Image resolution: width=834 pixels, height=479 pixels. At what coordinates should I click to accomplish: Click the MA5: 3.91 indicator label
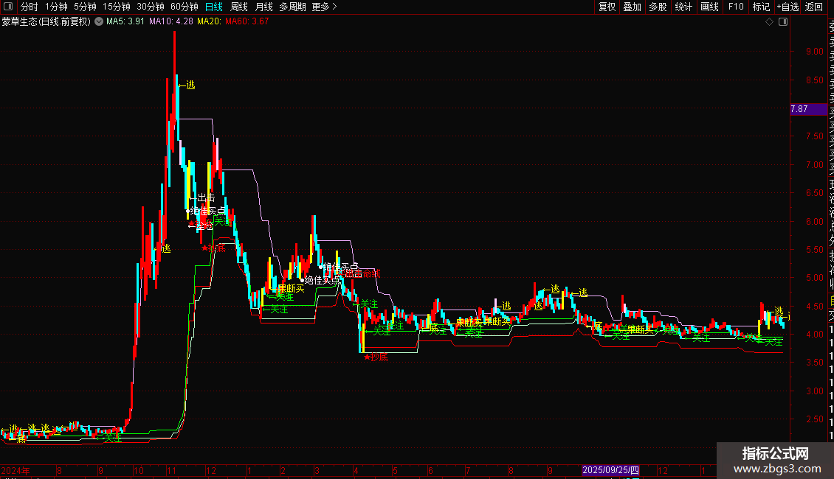point(125,21)
